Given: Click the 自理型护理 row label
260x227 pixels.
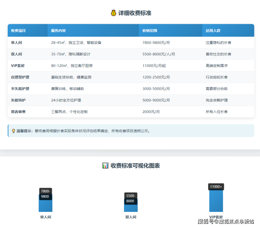Looking at the screenshot, I should (x=20, y=77).
